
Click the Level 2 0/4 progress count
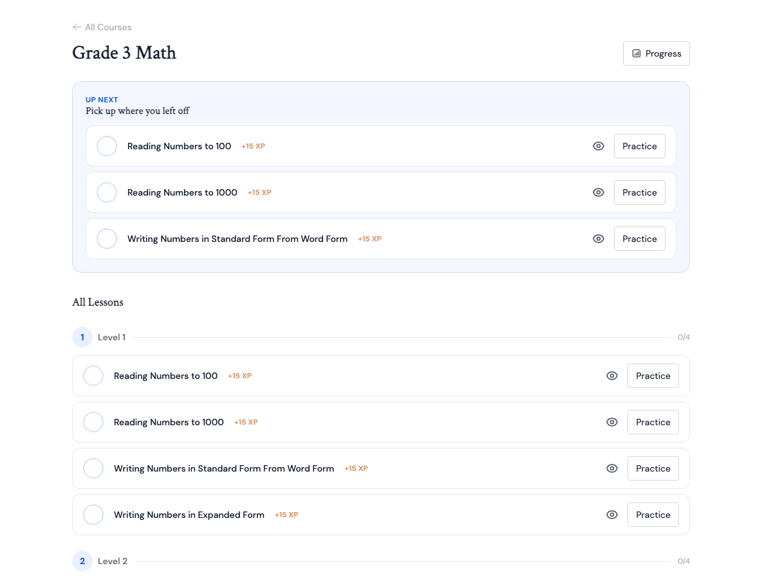pos(683,561)
